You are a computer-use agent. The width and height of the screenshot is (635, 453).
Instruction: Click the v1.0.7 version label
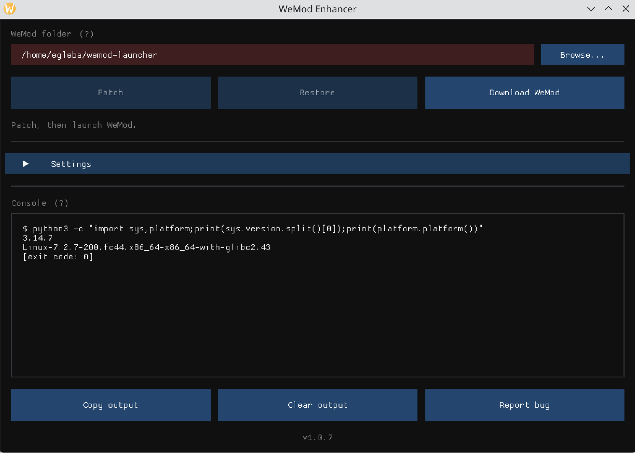click(318, 437)
